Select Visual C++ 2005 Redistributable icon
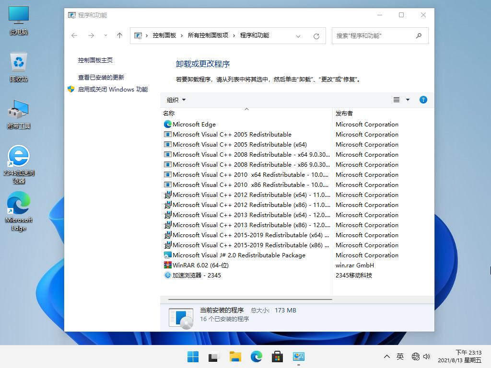Screen dimensions: 491x368 (x=167, y=134)
